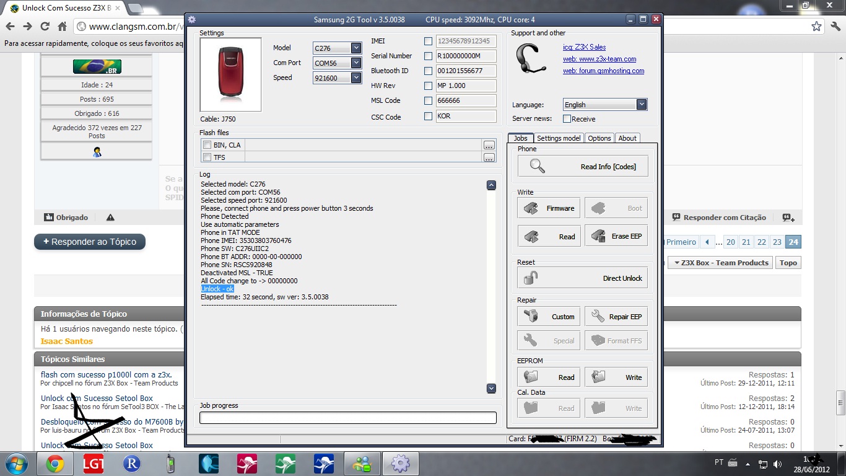Click Responder com Citação in forum
The width and height of the screenshot is (846, 476).
click(718, 218)
